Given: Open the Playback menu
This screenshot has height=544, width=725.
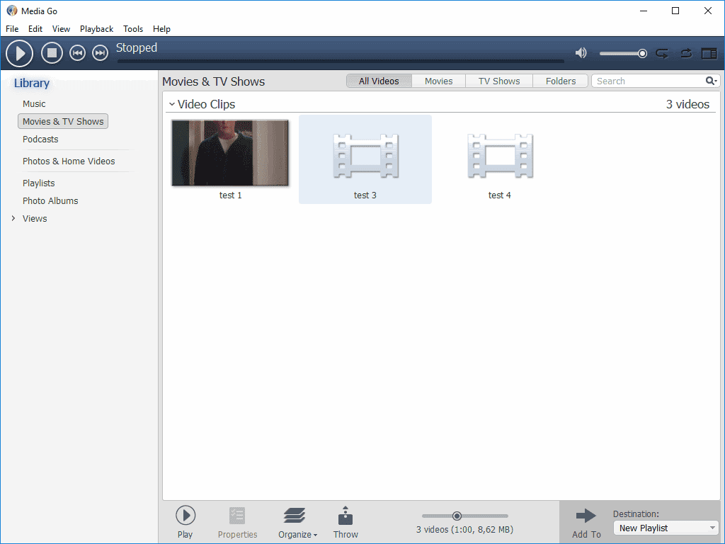Looking at the screenshot, I should click(x=96, y=28).
